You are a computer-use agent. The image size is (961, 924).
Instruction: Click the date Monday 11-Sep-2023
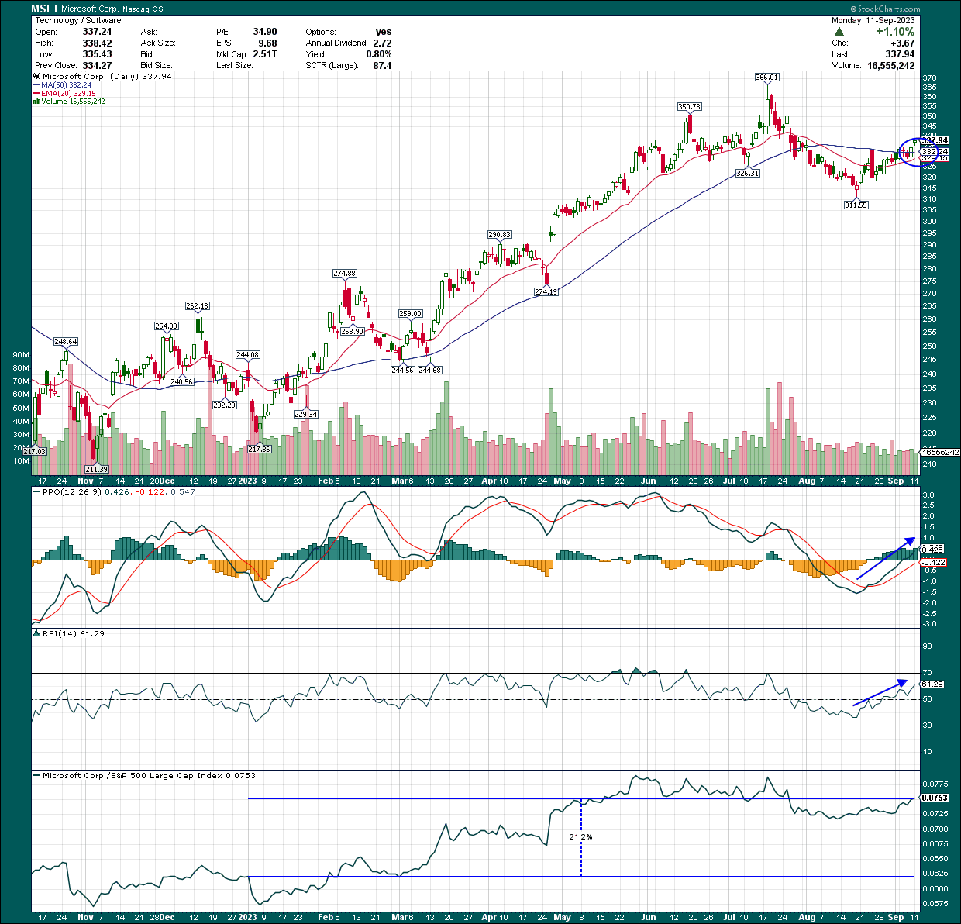[x=873, y=20]
